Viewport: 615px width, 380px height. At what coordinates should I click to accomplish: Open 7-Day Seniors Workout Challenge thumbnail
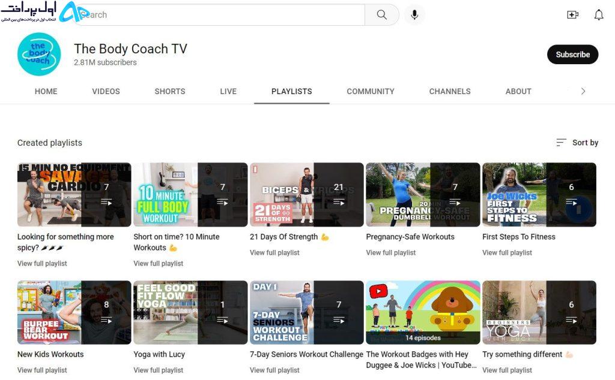point(307,312)
